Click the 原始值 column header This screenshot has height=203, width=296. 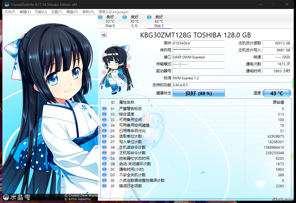coord(265,102)
